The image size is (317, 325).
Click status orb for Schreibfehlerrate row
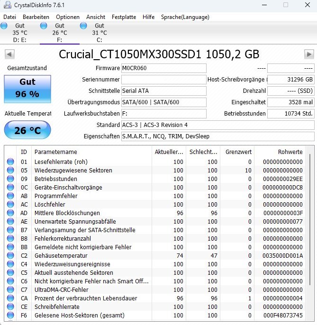pyautogui.click(x=10, y=307)
